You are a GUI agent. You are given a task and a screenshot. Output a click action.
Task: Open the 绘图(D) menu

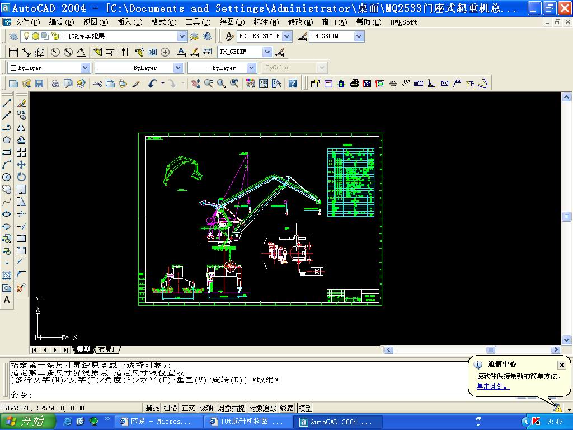coord(232,22)
